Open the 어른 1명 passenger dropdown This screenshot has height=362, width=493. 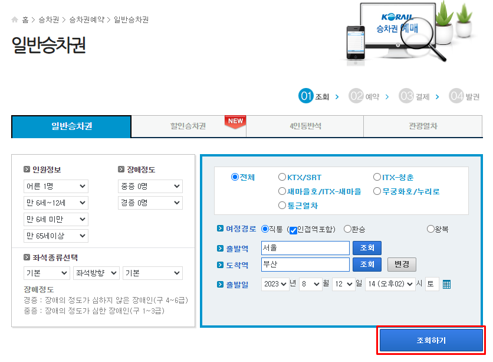(x=56, y=186)
